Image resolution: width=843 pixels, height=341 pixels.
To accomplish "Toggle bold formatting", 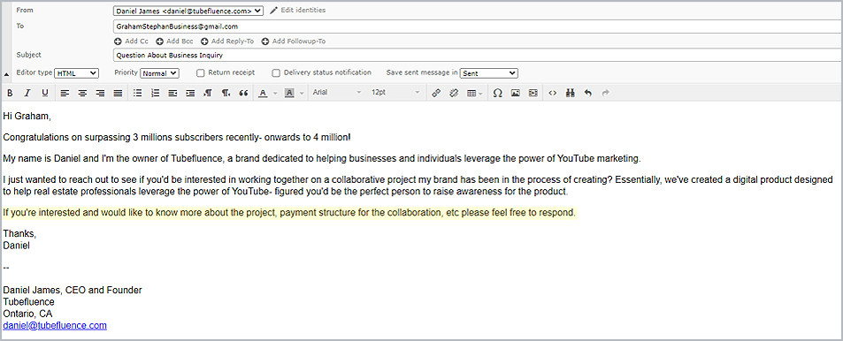I will tap(10, 93).
